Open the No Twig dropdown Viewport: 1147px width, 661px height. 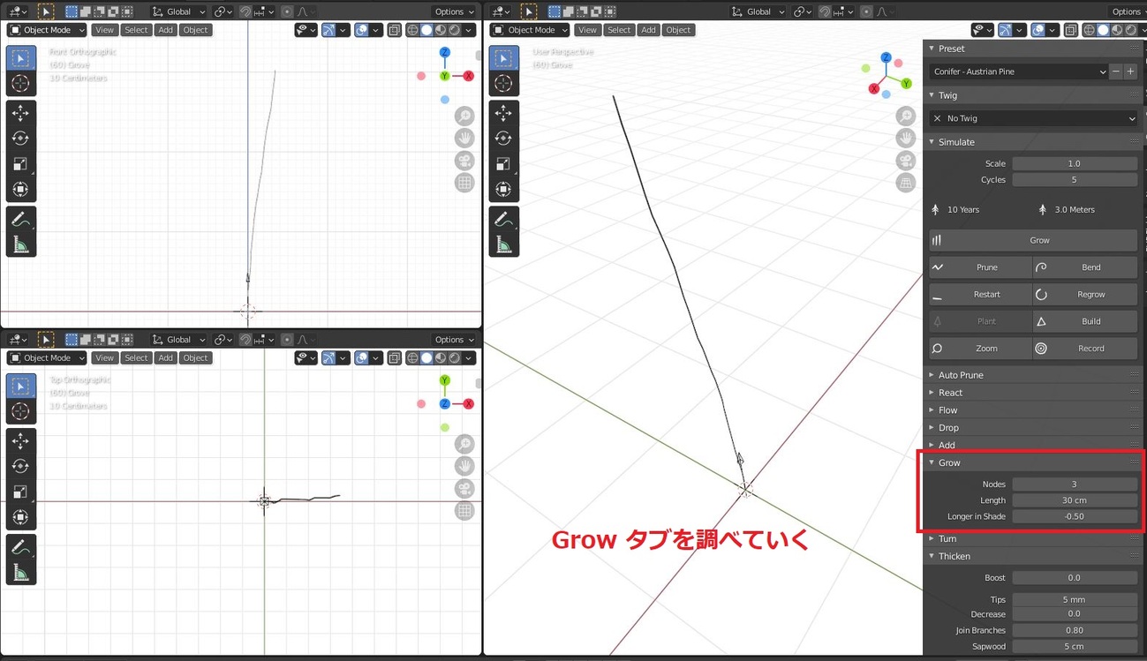click(1033, 118)
